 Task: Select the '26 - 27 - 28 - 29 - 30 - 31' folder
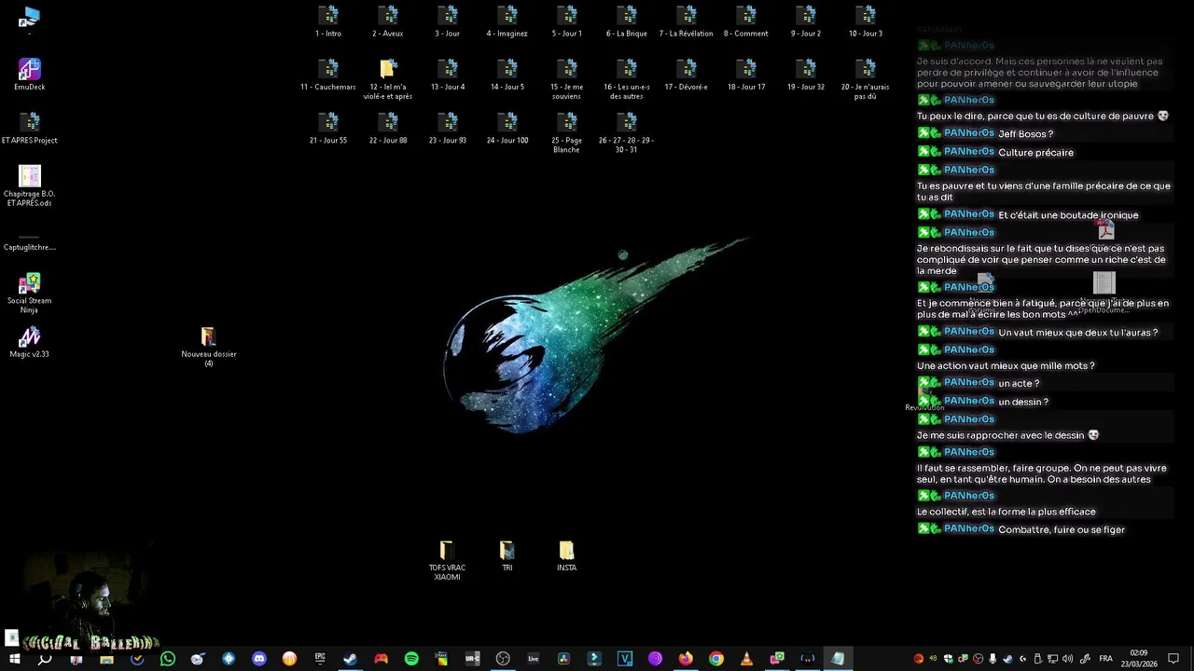coord(627,133)
